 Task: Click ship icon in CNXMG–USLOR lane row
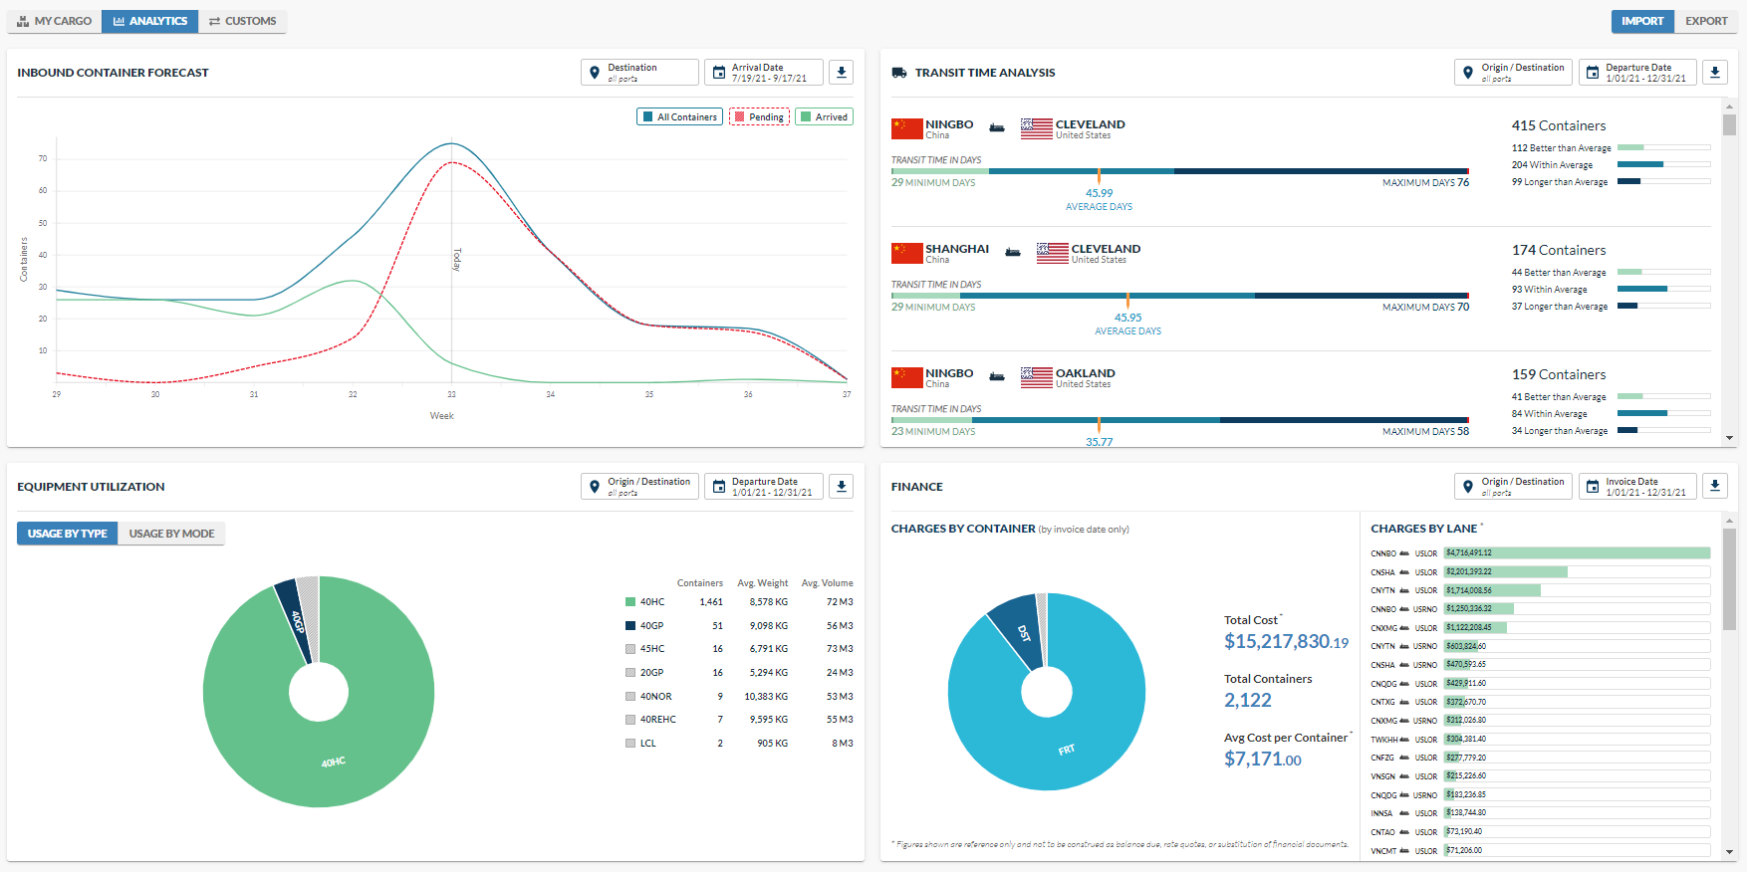pyautogui.click(x=1404, y=628)
